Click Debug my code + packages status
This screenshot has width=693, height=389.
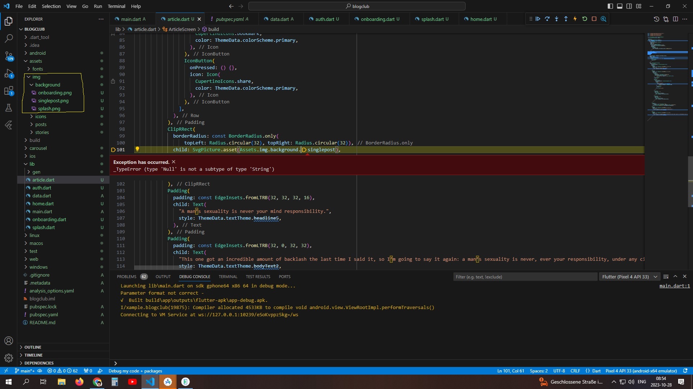click(x=135, y=371)
